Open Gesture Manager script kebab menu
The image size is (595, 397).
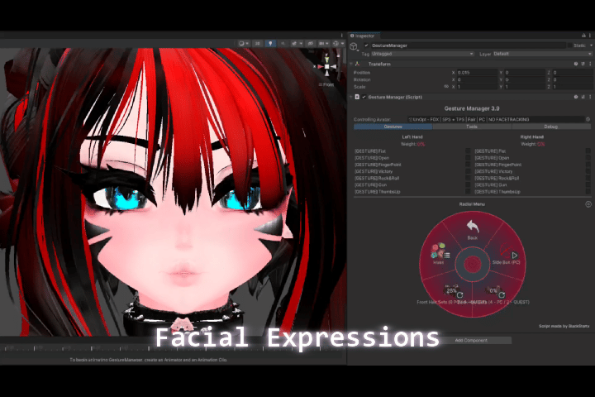tap(590, 97)
